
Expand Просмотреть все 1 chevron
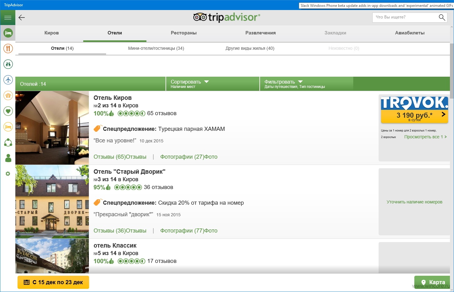point(446,137)
